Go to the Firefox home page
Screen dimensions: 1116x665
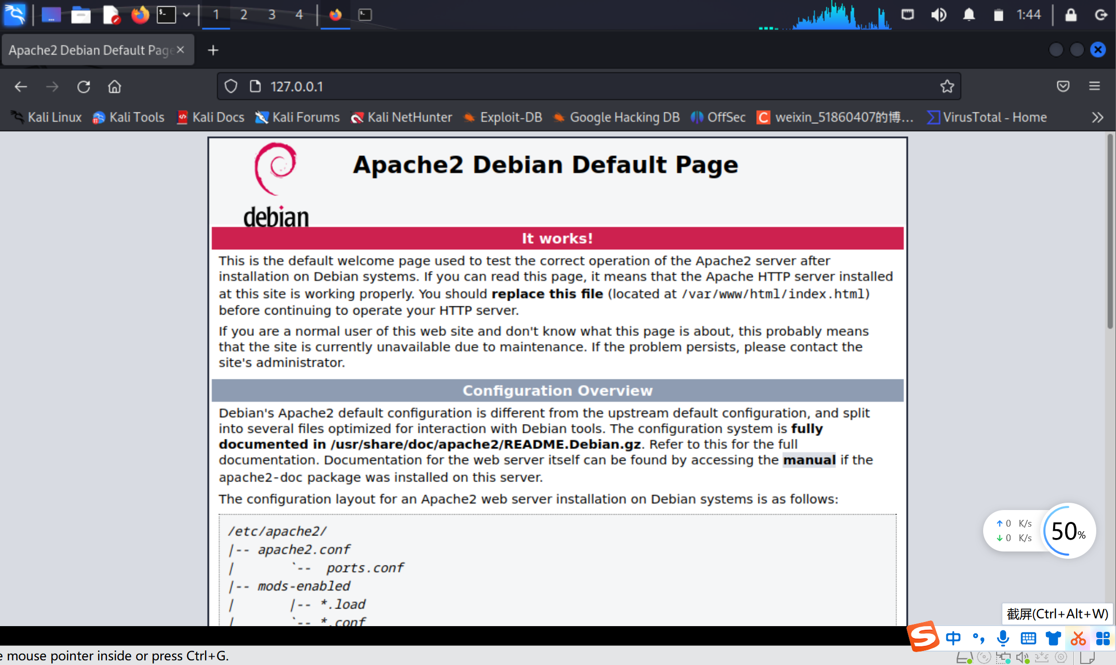114,87
